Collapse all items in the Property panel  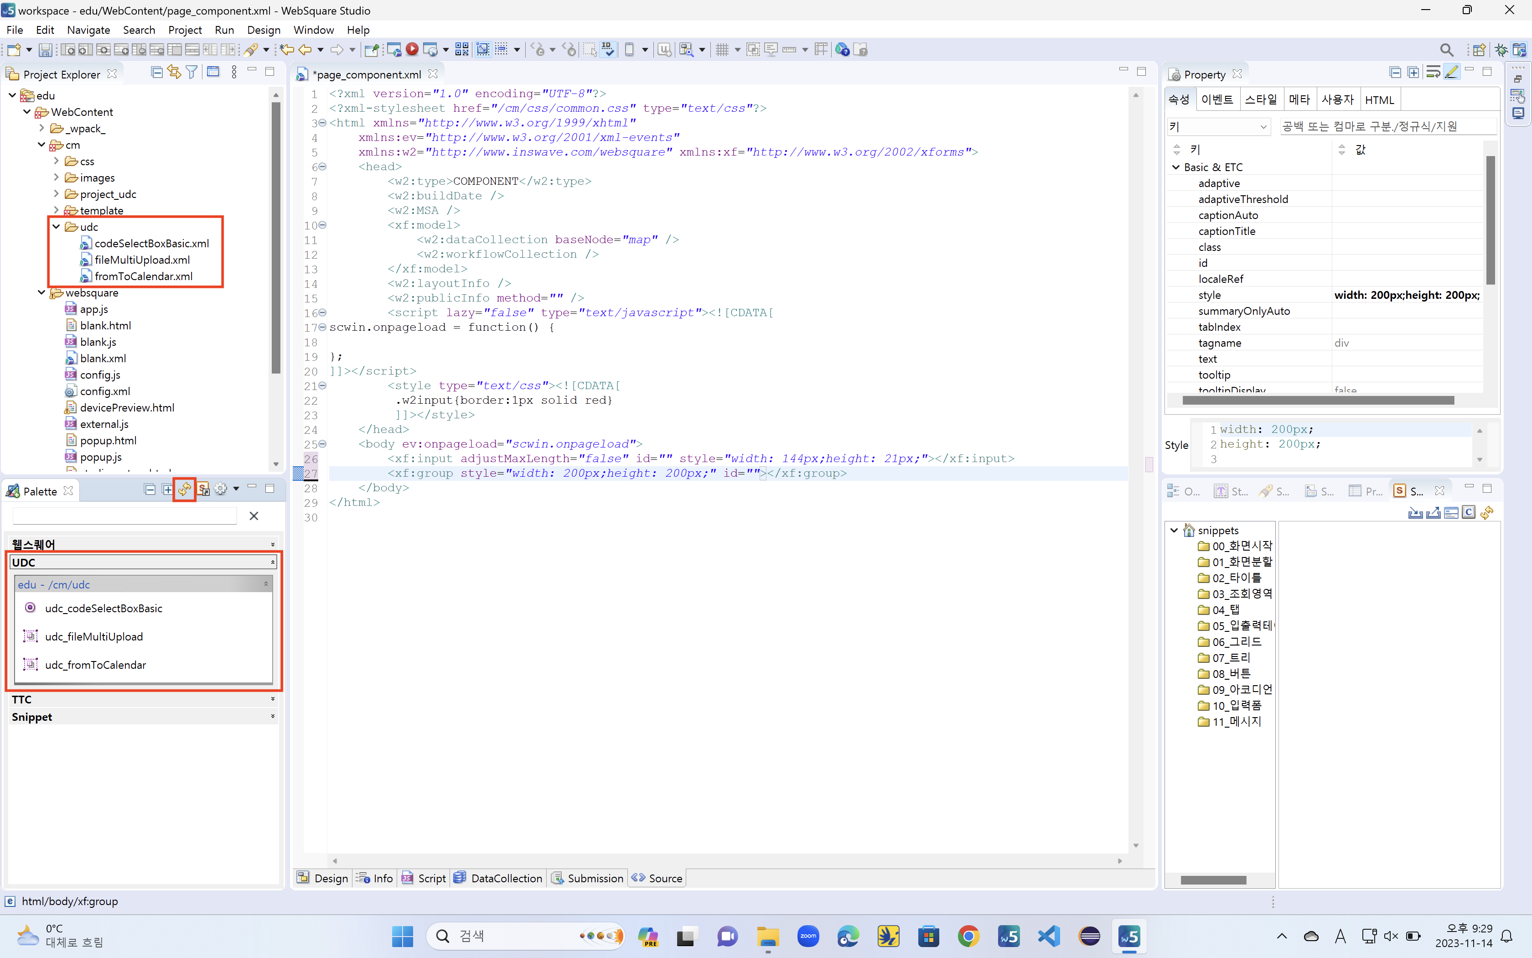(1395, 72)
